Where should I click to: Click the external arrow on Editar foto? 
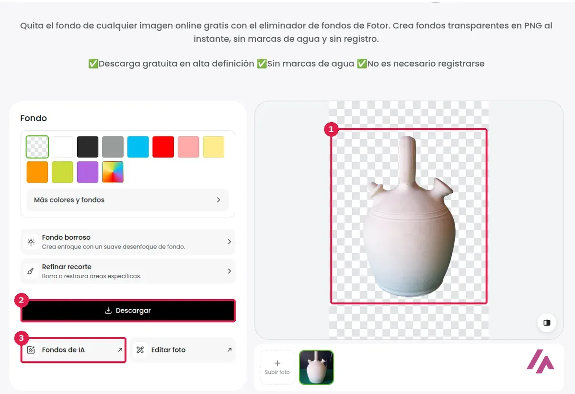coord(230,350)
